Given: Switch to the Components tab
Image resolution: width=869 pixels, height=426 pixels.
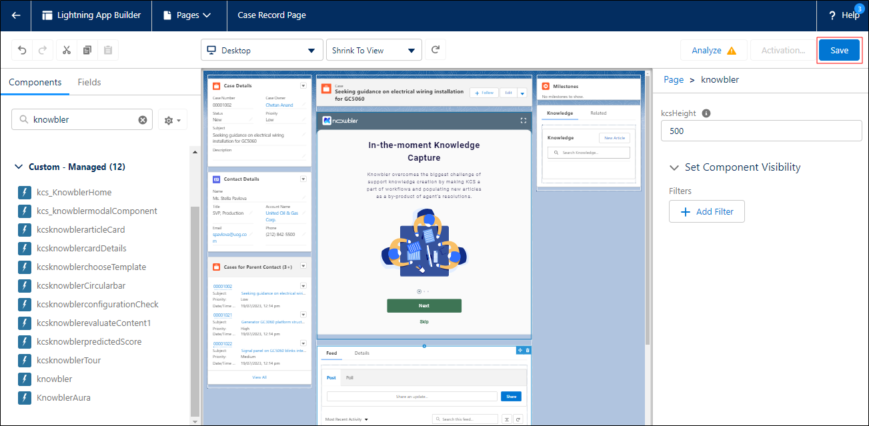Looking at the screenshot, I should click(x=35, y=82).
